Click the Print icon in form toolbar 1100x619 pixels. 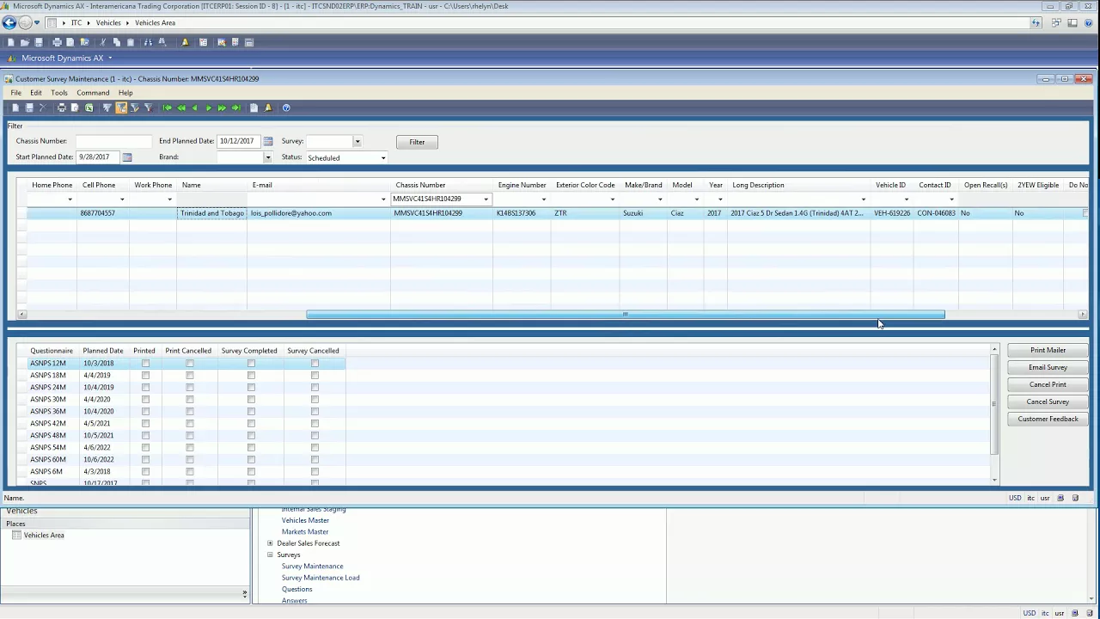(x=61, y=107)
